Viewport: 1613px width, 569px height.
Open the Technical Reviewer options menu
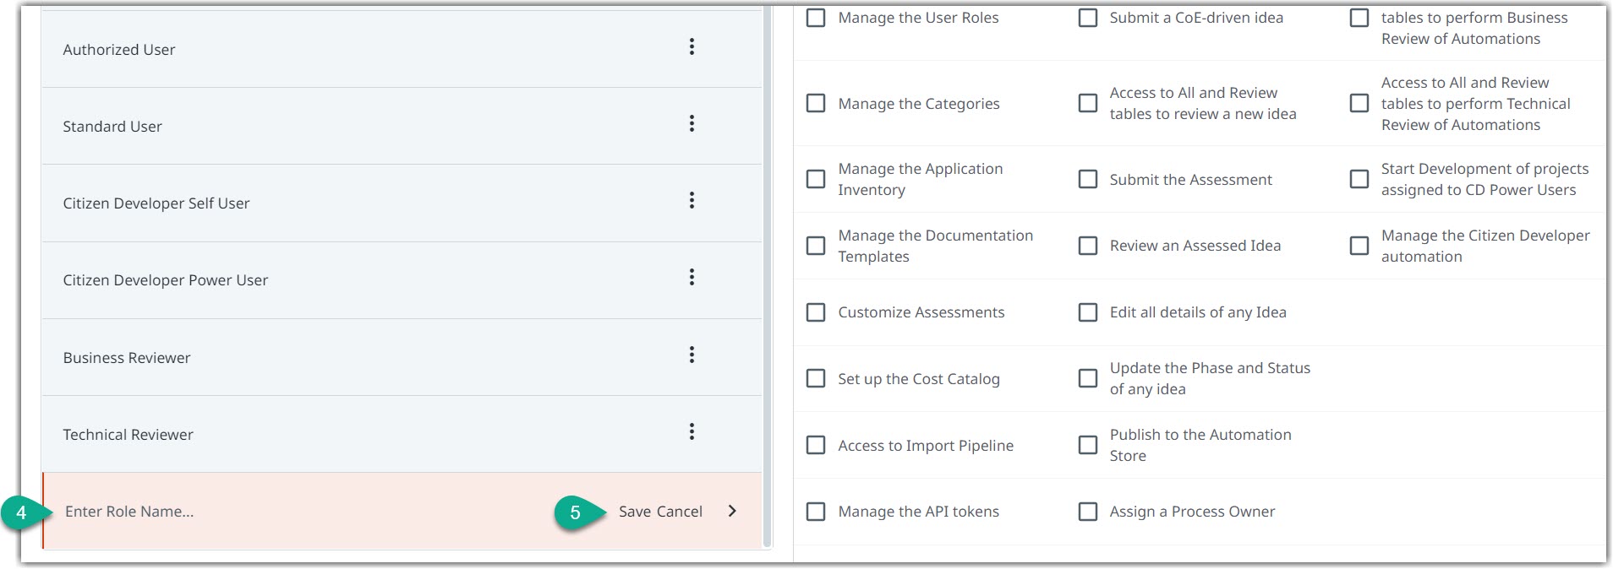[692, 432]
